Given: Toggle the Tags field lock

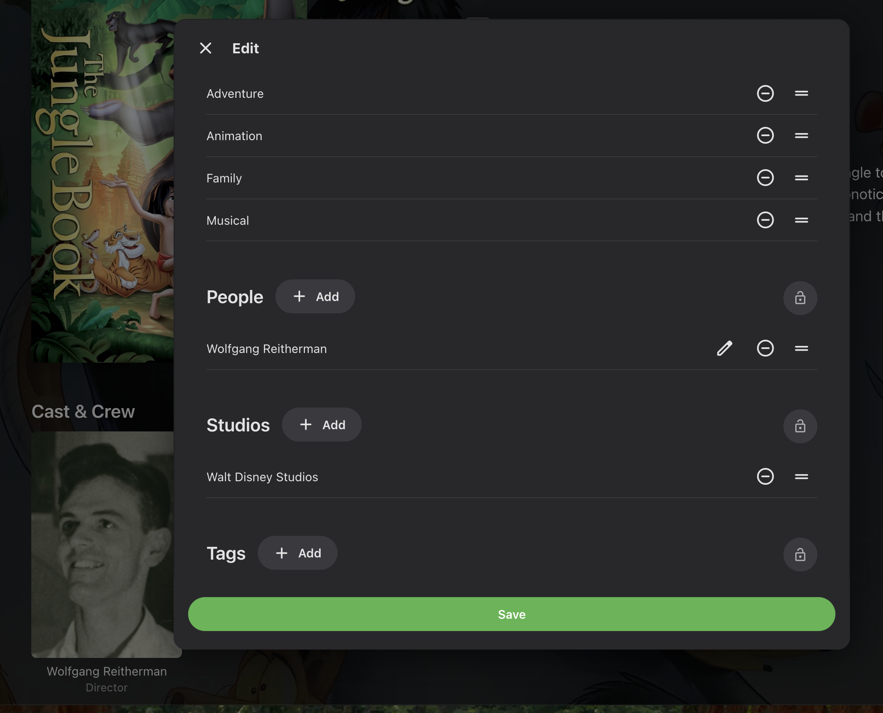Looking at the screenshot, I should (x=800, y=554).
